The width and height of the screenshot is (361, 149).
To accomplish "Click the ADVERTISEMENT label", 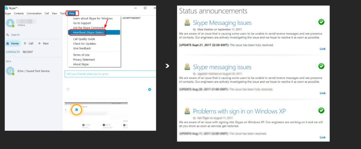I will click(131, 18).
